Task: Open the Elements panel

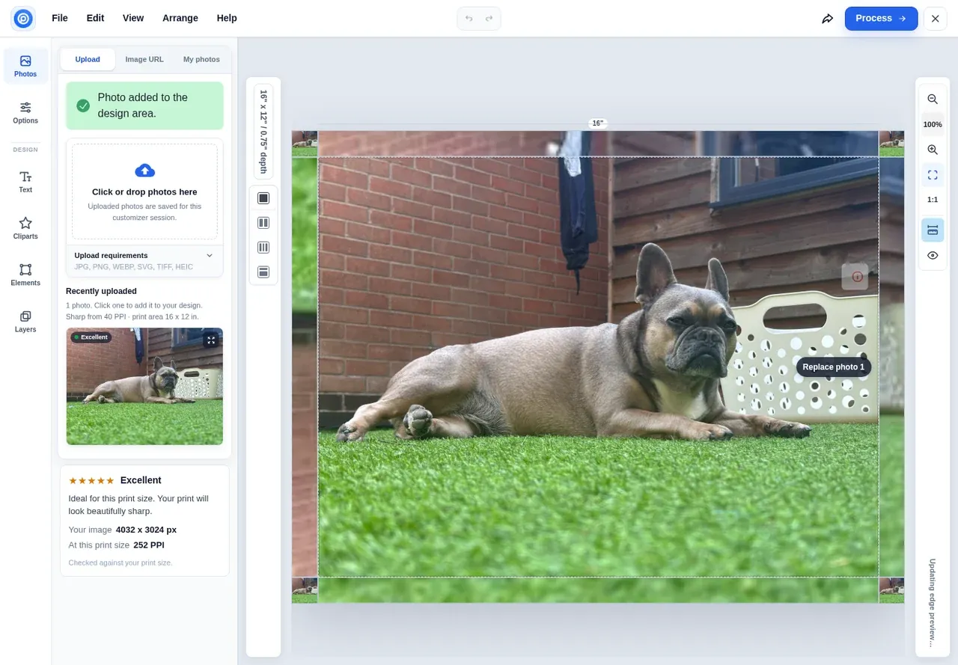Action: pyautogui.click(x=25, y=275)
